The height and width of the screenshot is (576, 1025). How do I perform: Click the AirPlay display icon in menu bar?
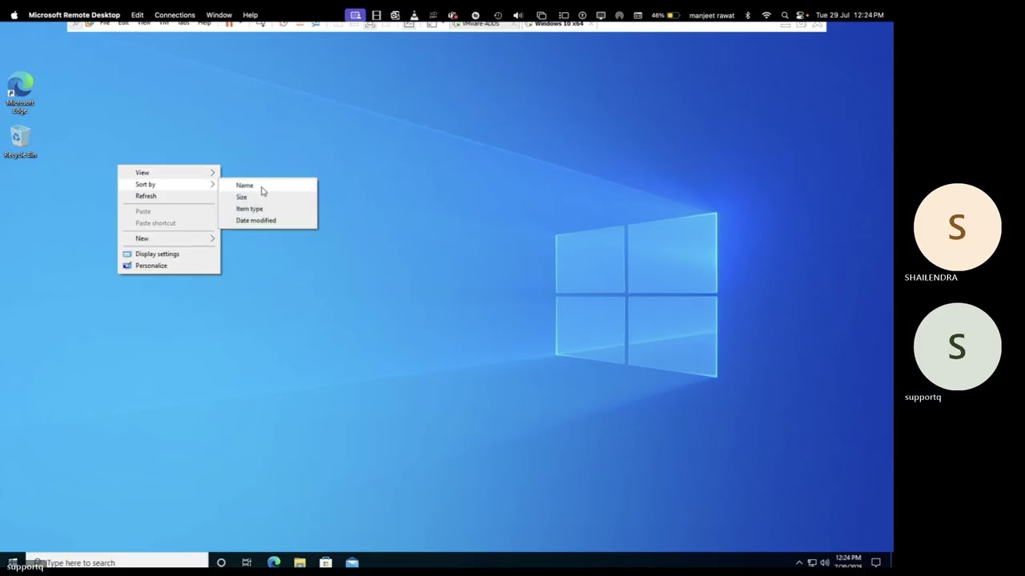click(x=601, y=14)
